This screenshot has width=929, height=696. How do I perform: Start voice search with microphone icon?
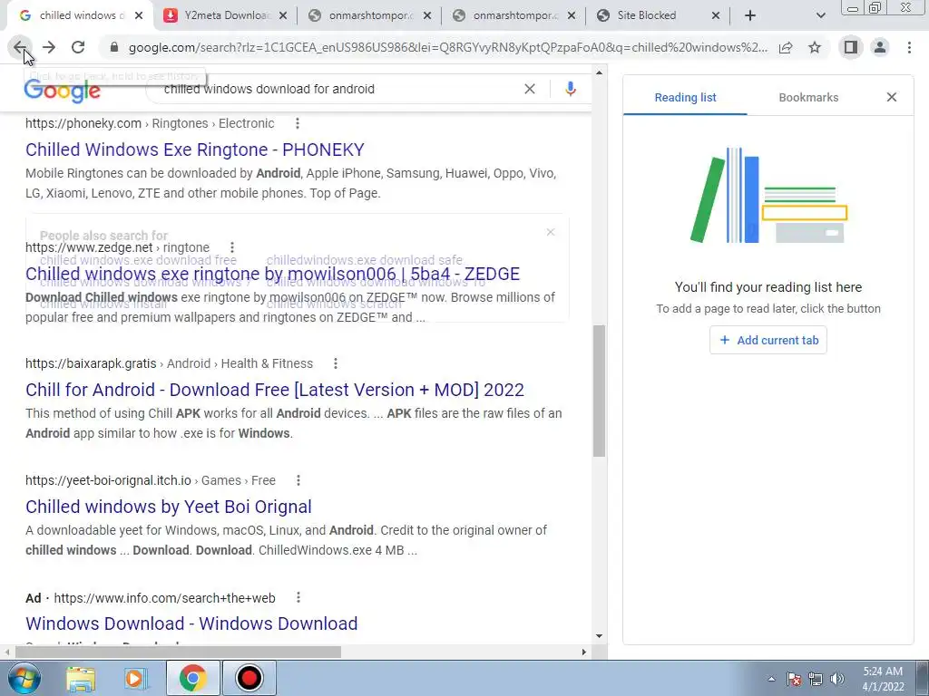[x=571, y=89]
